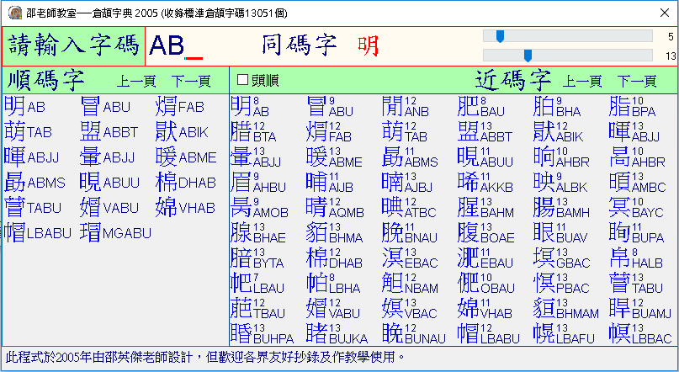
Task: Pick the 暔 AJBJ entry in 近碼字
Action: tap(407, 182)
